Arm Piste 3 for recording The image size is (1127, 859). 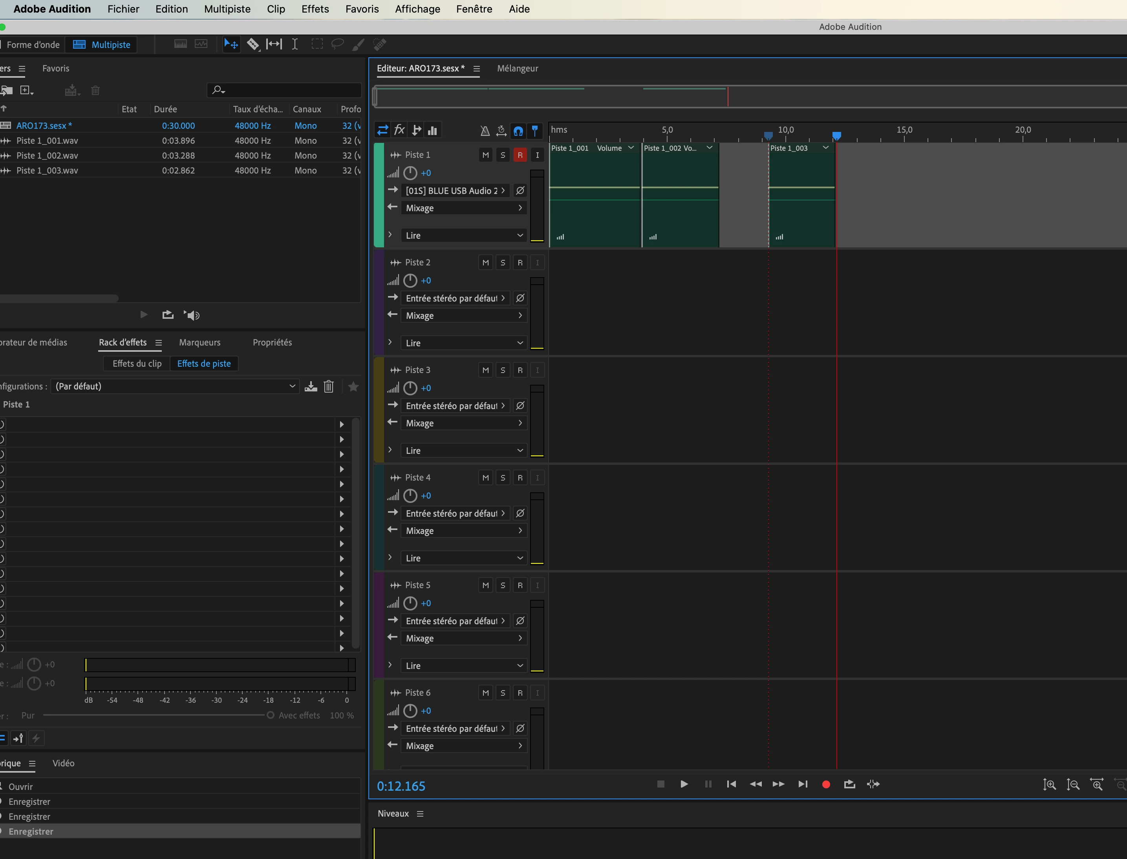pos(520,370)
